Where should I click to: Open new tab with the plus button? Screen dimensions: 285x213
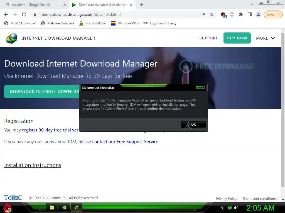[142, 5]
